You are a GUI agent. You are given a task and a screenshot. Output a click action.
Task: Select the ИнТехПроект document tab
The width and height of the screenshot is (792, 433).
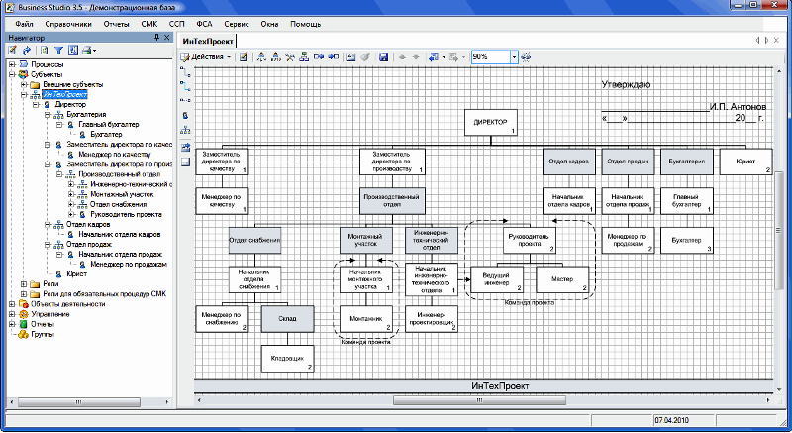[x=208, y=41]
